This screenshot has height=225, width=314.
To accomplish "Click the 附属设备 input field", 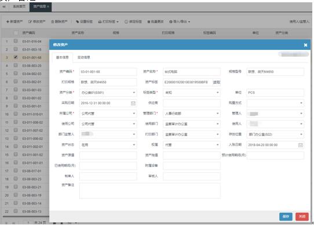I will [192, 166].
